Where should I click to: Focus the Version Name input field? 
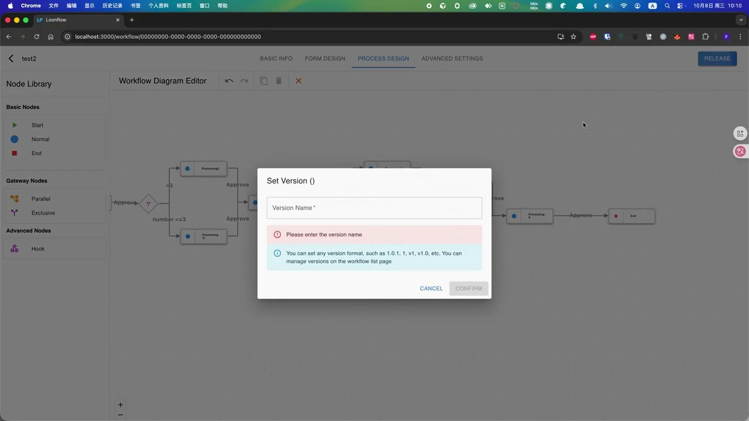374,208
